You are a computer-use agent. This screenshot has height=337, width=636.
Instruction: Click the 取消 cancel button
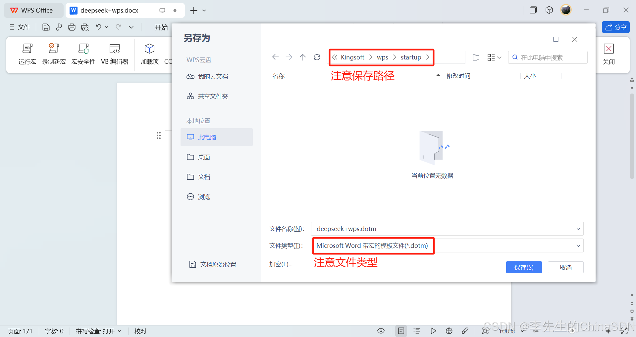pos(566,267)
